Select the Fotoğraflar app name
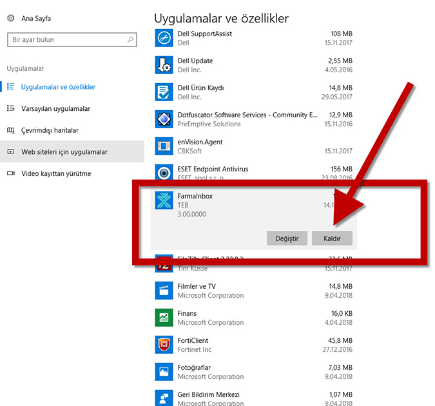 coord(194,368)
